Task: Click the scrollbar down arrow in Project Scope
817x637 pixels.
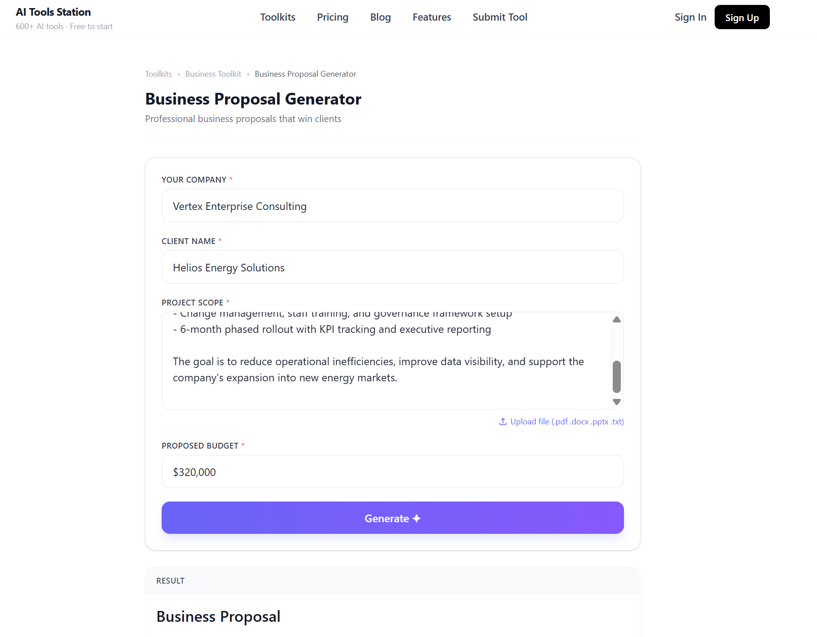Action: pyautogui.click(x=616, y=402)
